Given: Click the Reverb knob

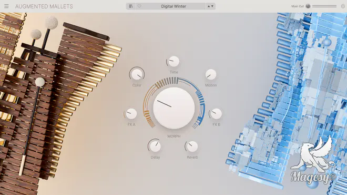Looking at the screenshot, I should click(192, 147).
